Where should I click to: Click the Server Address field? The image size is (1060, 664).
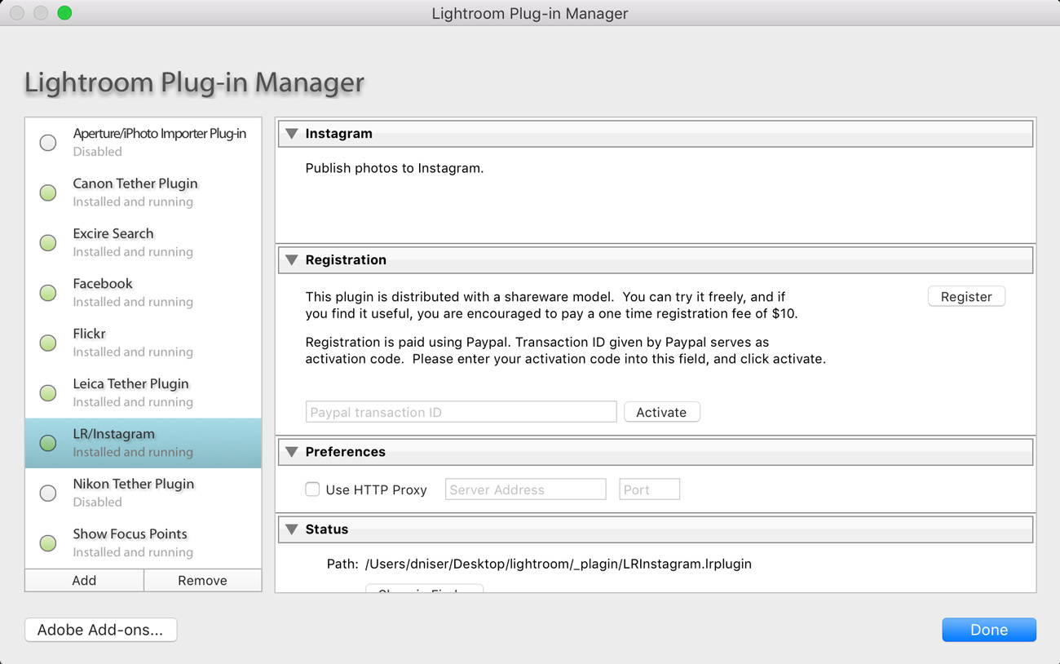tap(525, 489)
